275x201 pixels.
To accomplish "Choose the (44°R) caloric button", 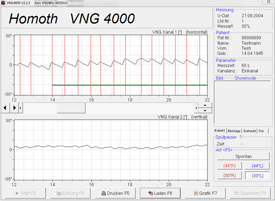I will (x=229, y=166).
